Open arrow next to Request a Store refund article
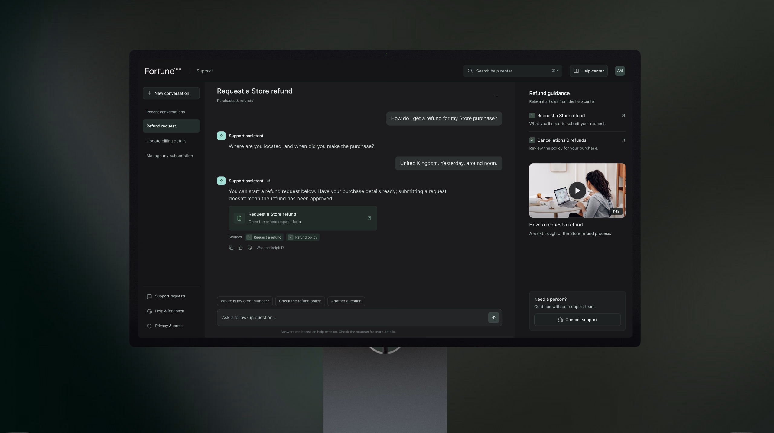This screenshot has height=433, width=774. [623, 116]
